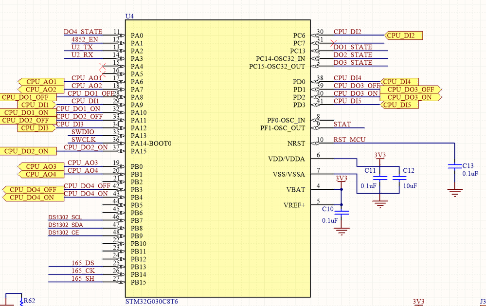486x306 pixels.
Task: Click the RST_MCU net label
Action: coord(350,140)
